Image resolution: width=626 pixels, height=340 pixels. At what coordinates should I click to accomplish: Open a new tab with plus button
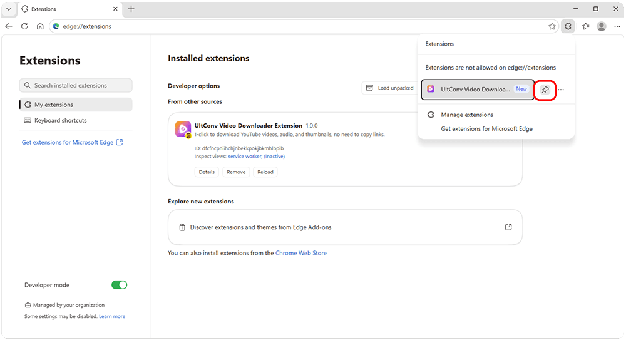[x=131, y=9]
